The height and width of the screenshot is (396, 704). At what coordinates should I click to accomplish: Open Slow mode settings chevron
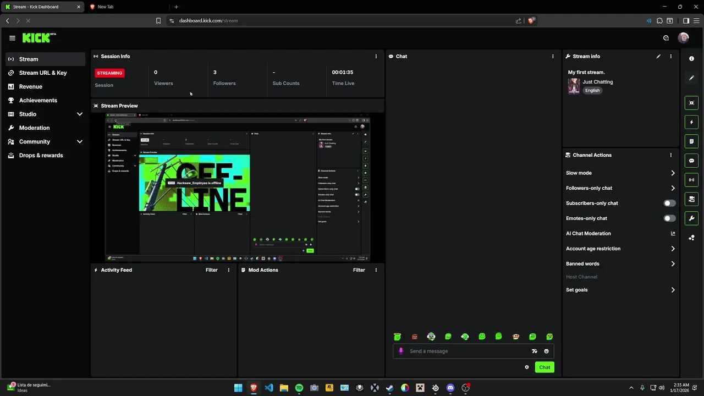click(x=673, y=173)
